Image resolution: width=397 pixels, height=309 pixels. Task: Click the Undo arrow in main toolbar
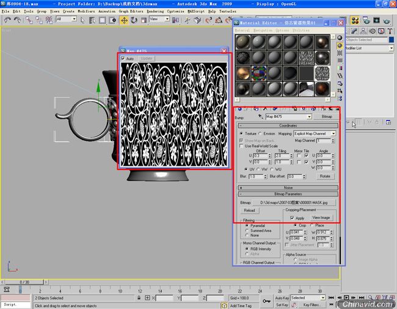7,20
